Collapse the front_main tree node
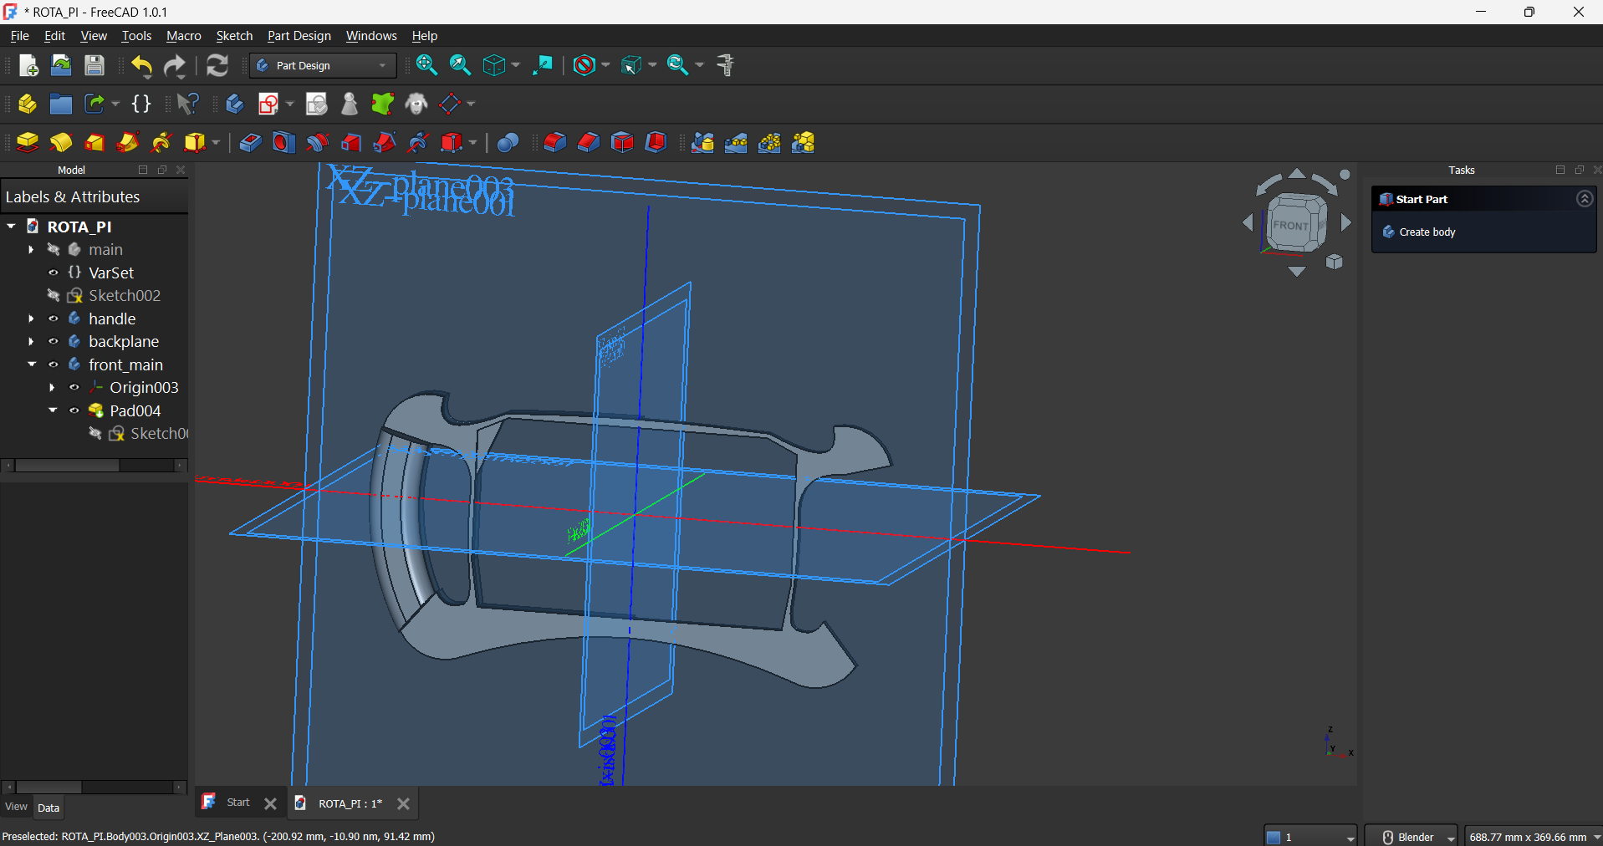Image resolution: width=1603 pixels, height=846 pixels. 31,364
